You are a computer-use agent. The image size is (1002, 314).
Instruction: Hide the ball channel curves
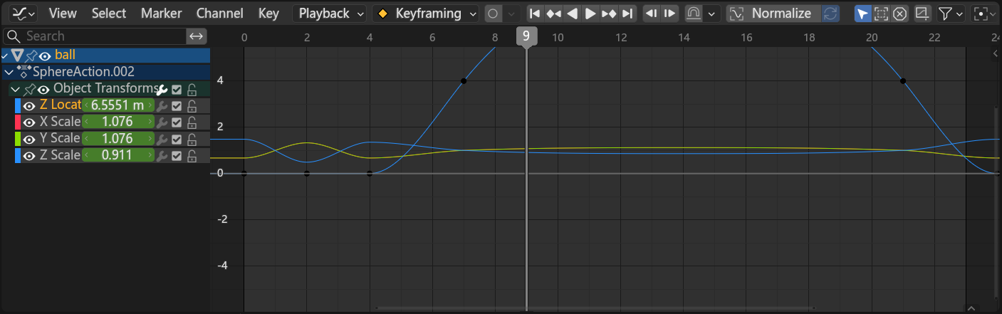(44, 55)
